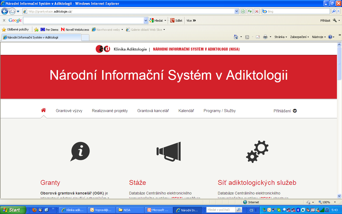The width and height of the screenshot is (342, 214).
Task: Expand the Přihlášení login dropdown
Action: point(285,111)
